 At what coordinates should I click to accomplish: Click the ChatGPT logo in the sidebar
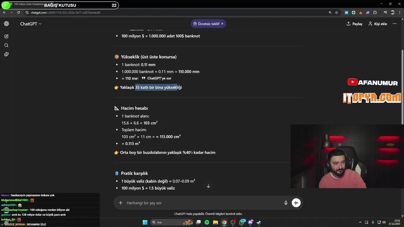coord(6,24)
